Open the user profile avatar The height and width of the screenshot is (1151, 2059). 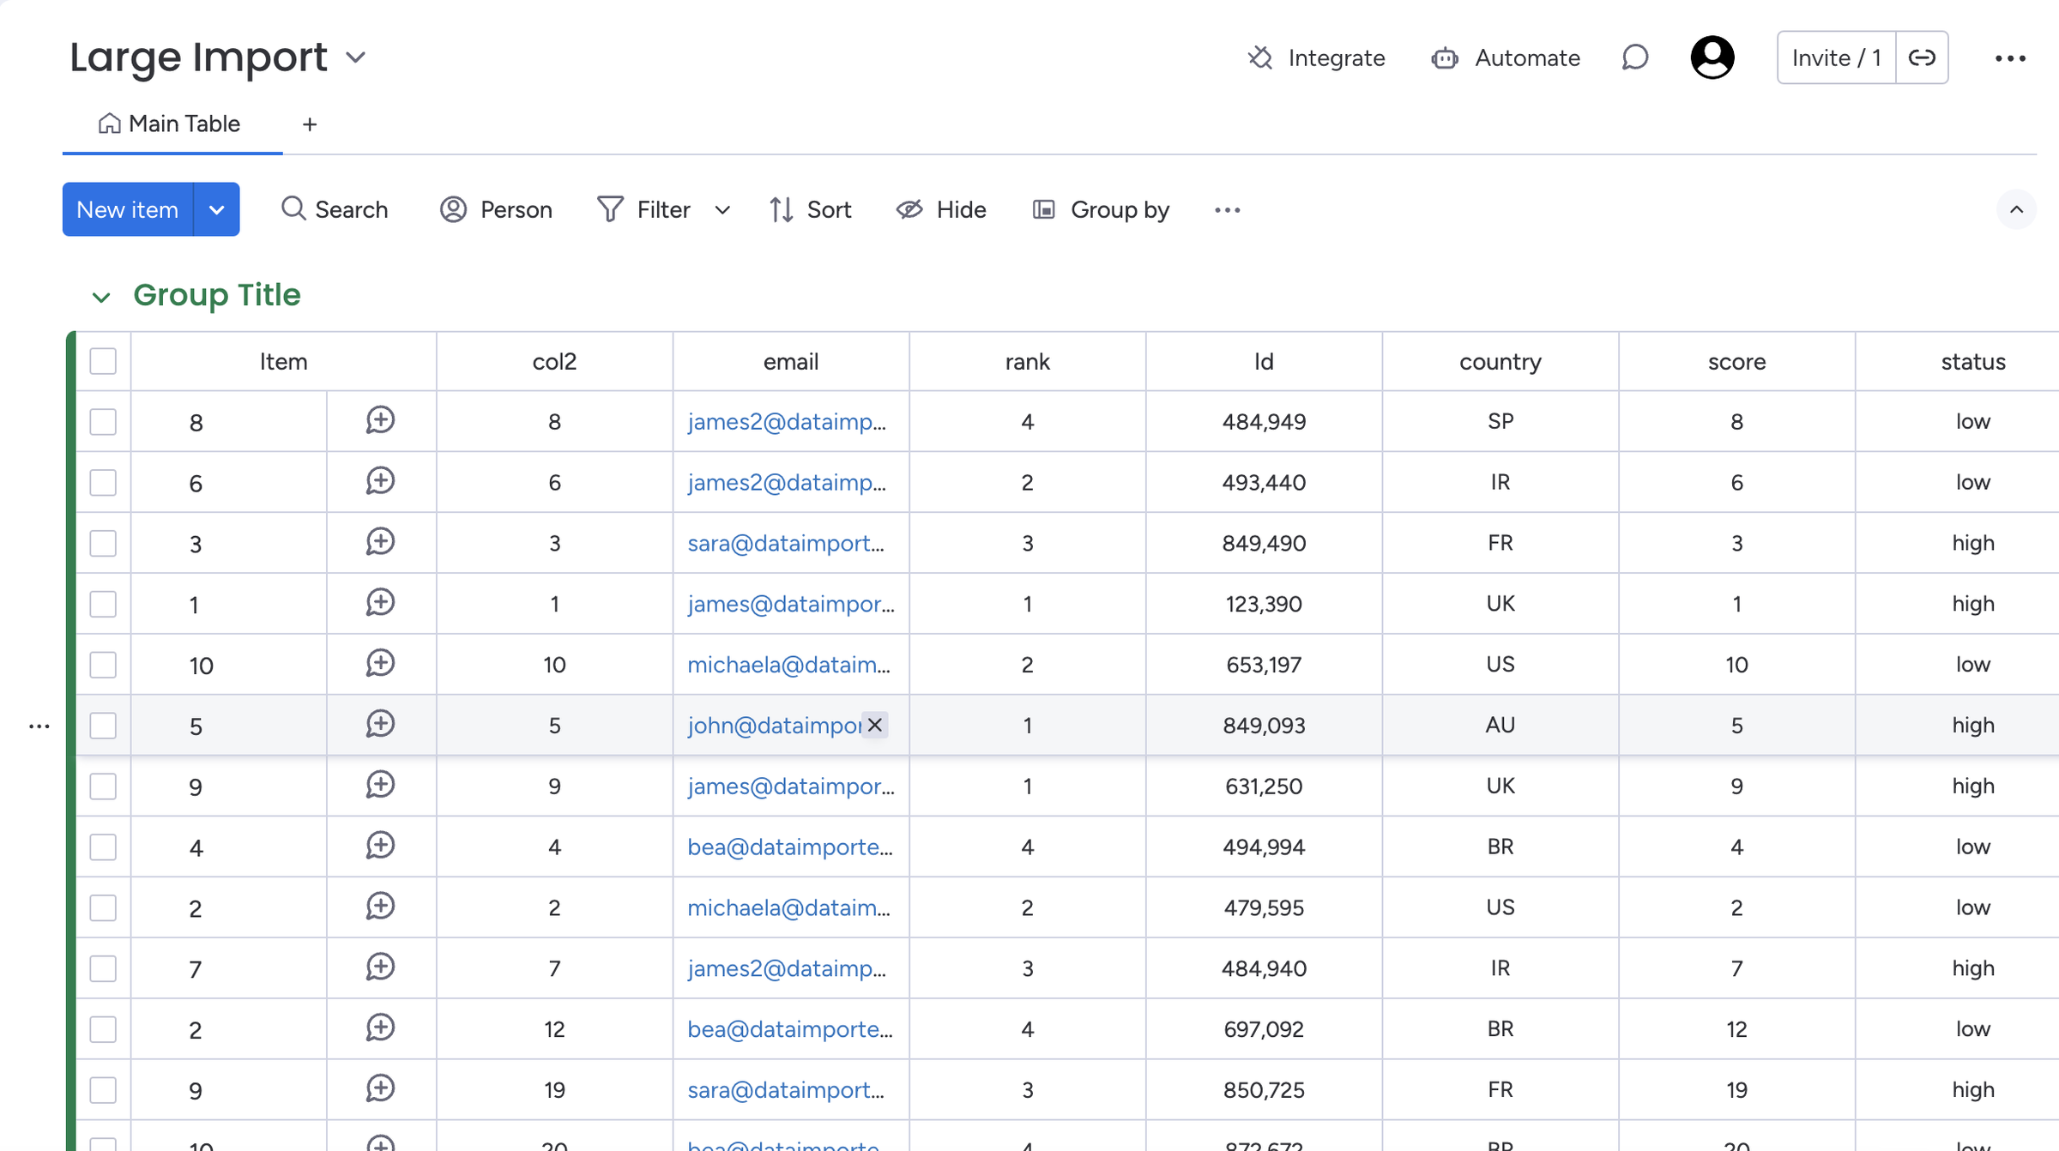(x=1712, y=57)
